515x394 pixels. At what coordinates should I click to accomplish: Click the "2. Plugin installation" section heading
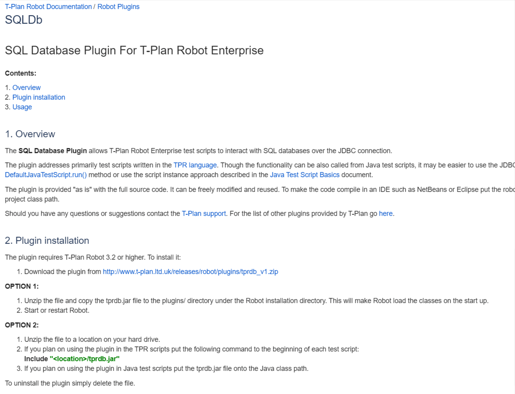(47, 241)
